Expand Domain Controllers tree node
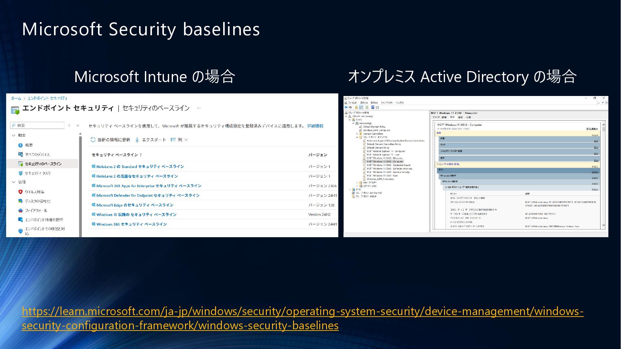 (x=357, y=134)
